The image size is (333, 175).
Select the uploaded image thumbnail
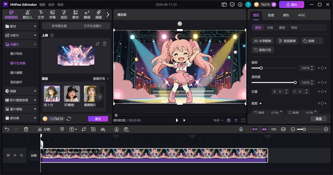[76, 55]
